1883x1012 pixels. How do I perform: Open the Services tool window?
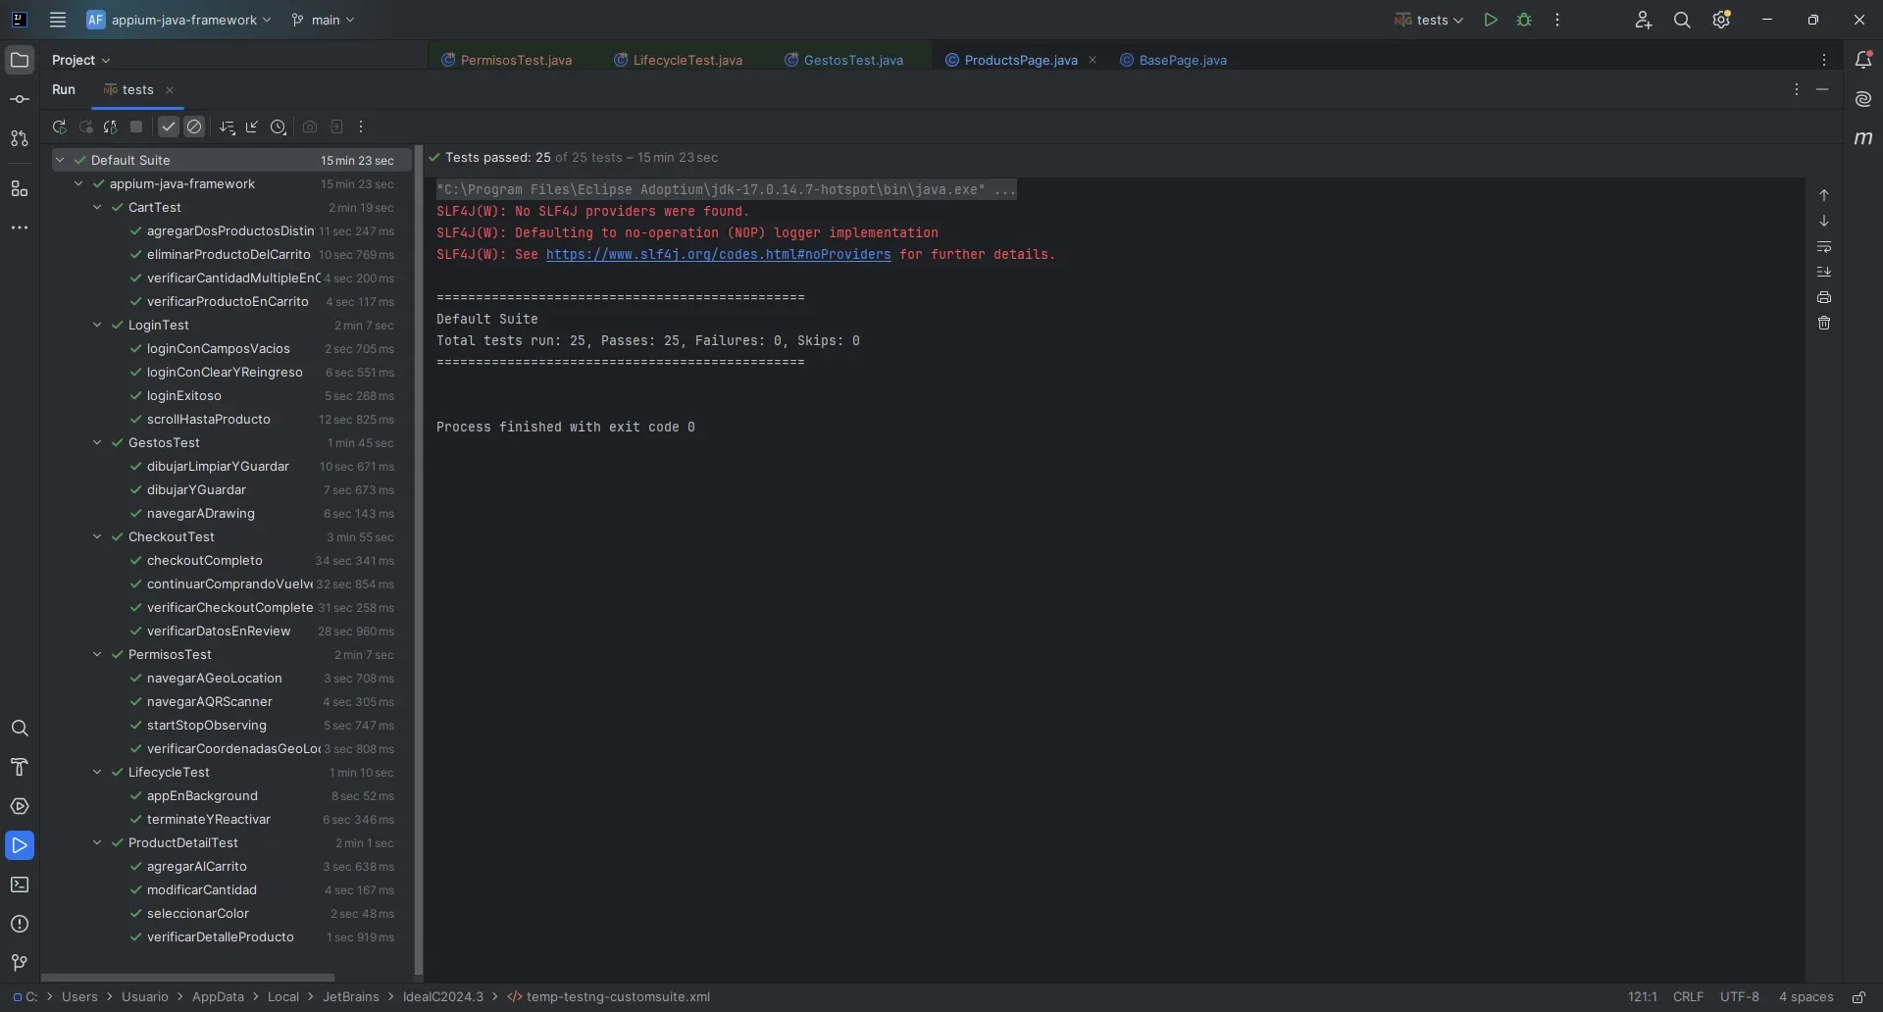[19, 807]
